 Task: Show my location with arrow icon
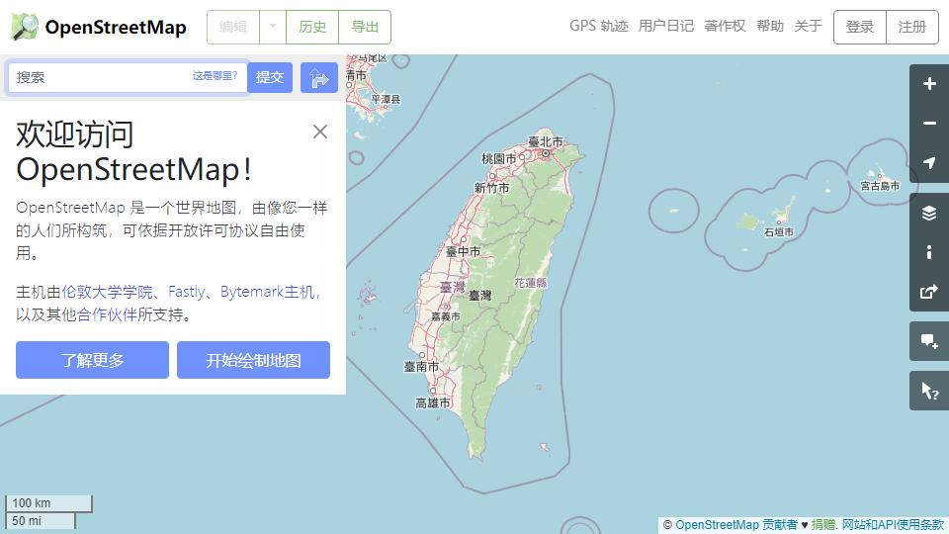[929, 162]
